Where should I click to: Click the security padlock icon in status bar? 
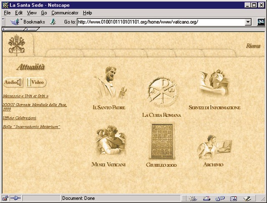[5, 198]
